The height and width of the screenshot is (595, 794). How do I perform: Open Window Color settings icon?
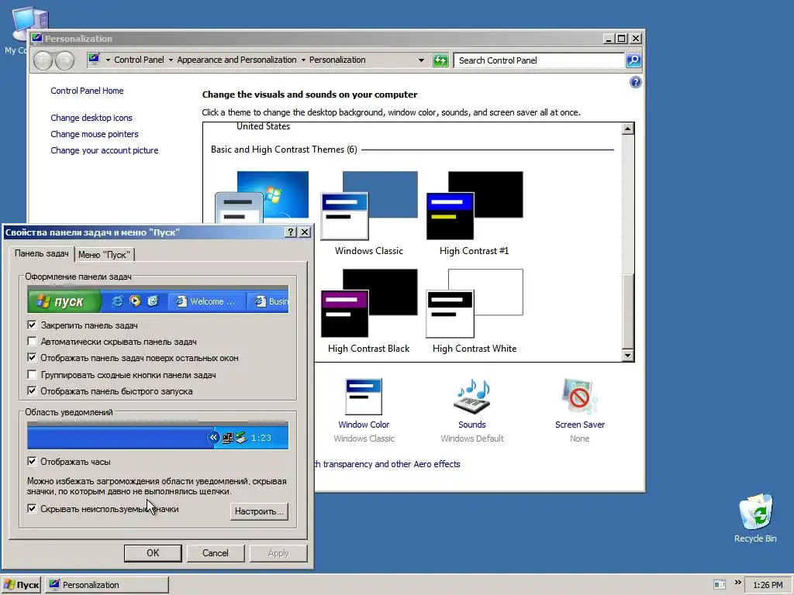click(364, 397)
